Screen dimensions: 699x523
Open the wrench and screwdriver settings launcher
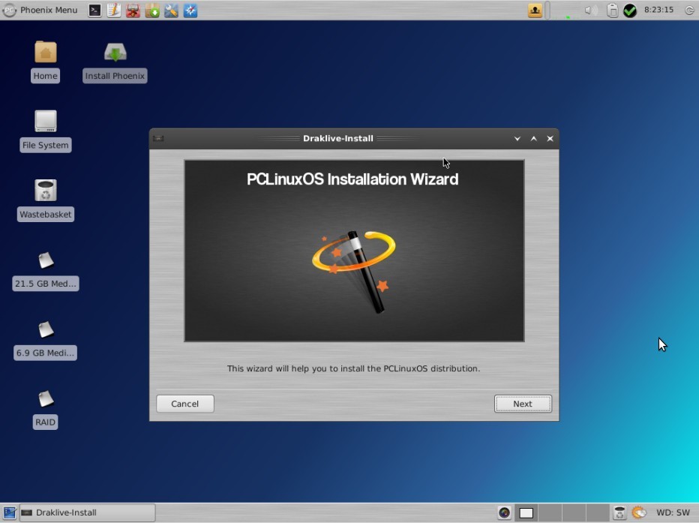tap(171, 11)
